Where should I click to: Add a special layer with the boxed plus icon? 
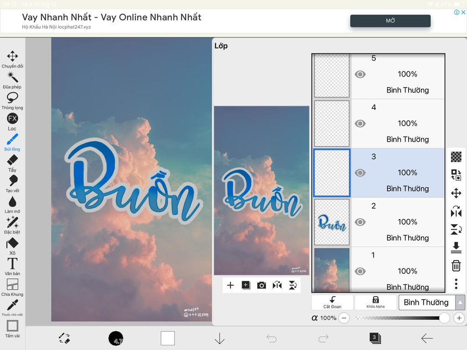[x=246, y=285]
